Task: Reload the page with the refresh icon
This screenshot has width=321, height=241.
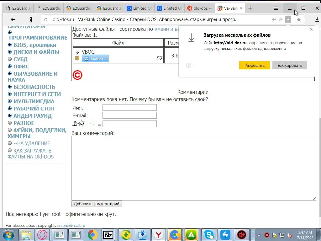Action: 46,19
